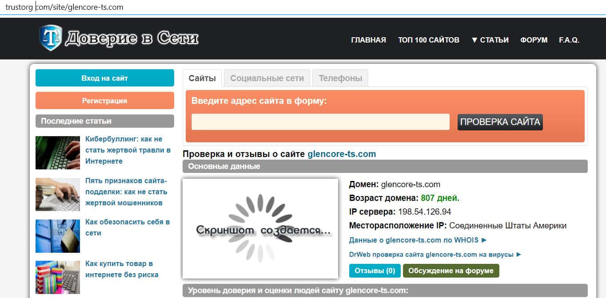Switch to the Социальные сети tab

pos(267,78)
